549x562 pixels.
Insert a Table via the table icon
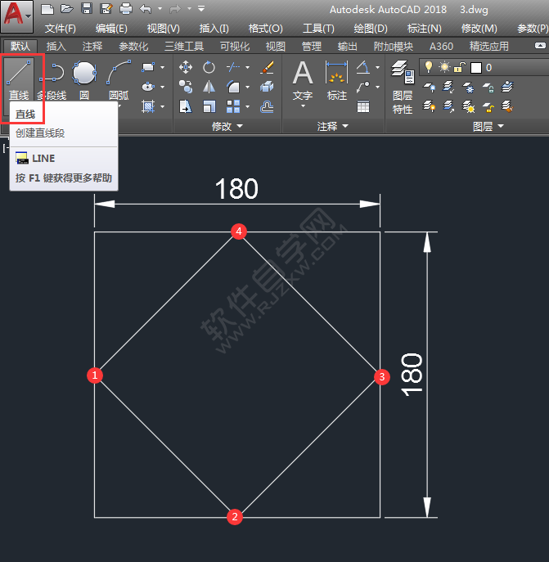click(x=363, y=106)
